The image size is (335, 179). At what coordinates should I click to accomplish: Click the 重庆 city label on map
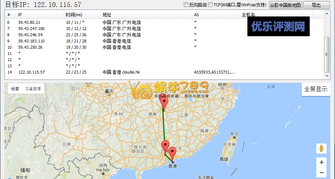(109, 91)
